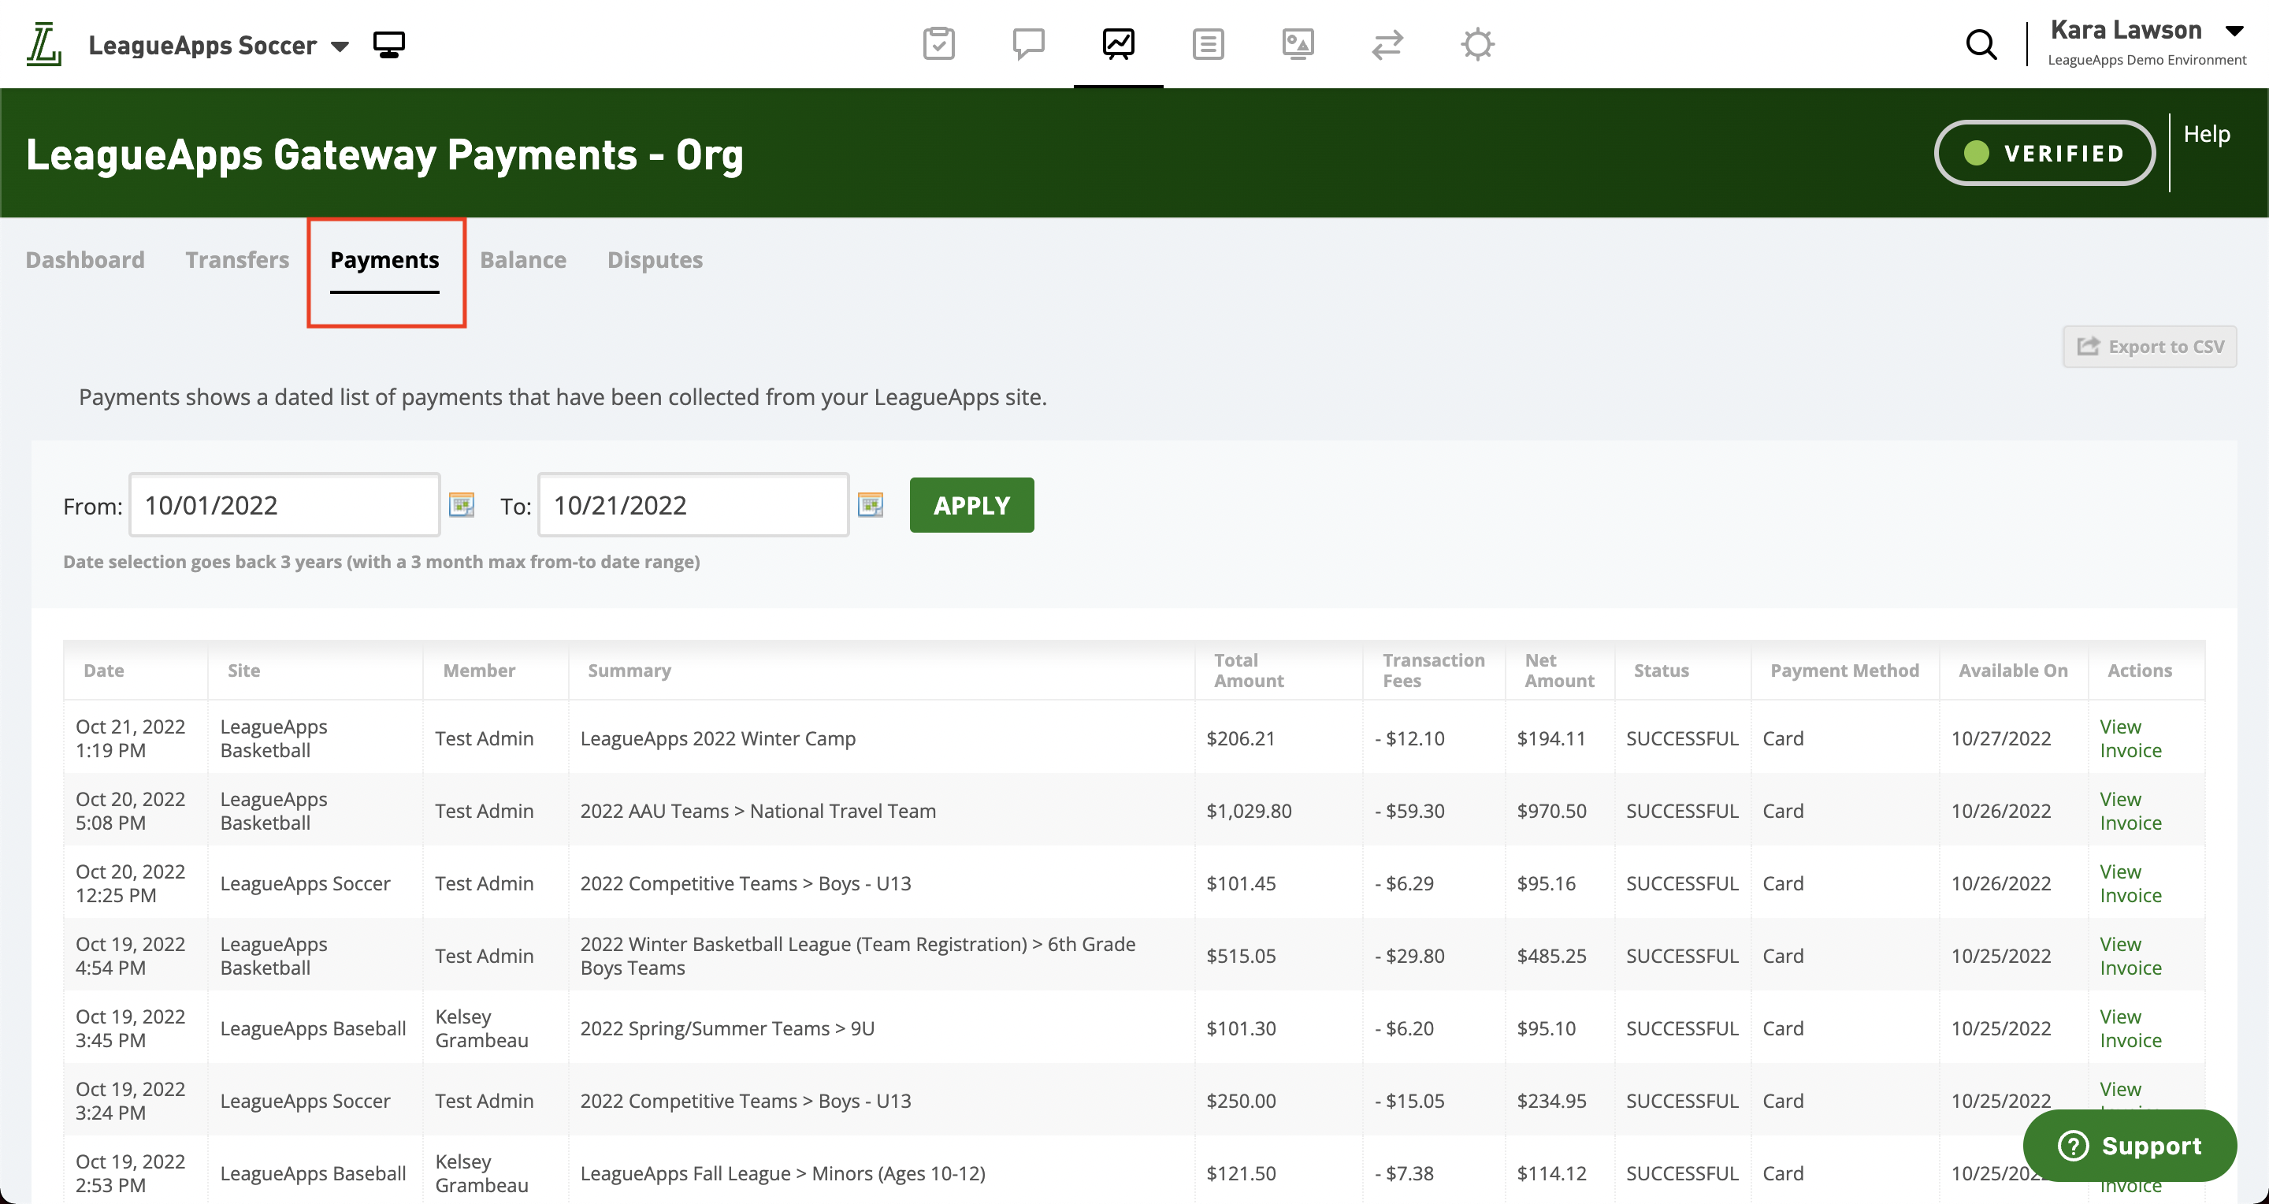The height and width of the screenshot is (1204, 2269).
Task: Open the messaging chat bubble icon
Action: [x=1029, y=43]
